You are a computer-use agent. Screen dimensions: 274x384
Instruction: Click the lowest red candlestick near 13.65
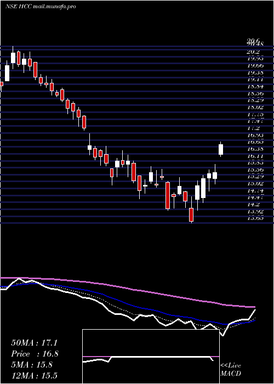pyautogui.click(x=191, y=215)
